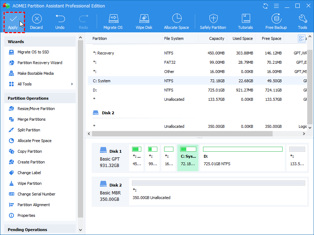Open the Tutorials book icon
The width and height of the screenshot is (314, 235).
(245, 19)
